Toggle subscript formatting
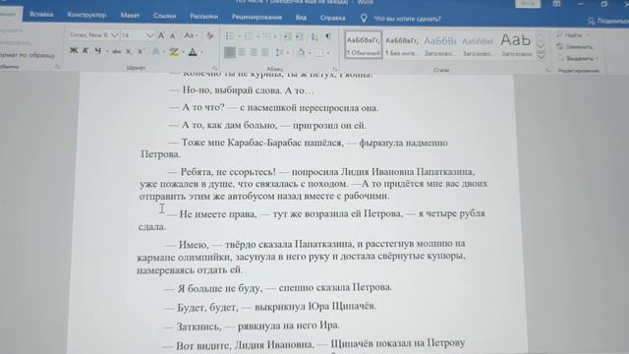This screenshot has height=354, width=629. coord(129,51)
